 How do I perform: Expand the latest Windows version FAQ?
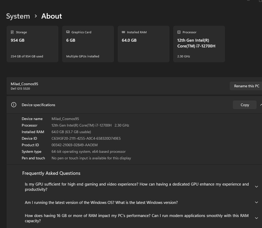coord(256,202)
